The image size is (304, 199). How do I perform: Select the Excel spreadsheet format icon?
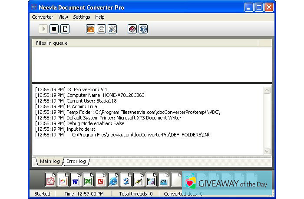coord(88,180)
